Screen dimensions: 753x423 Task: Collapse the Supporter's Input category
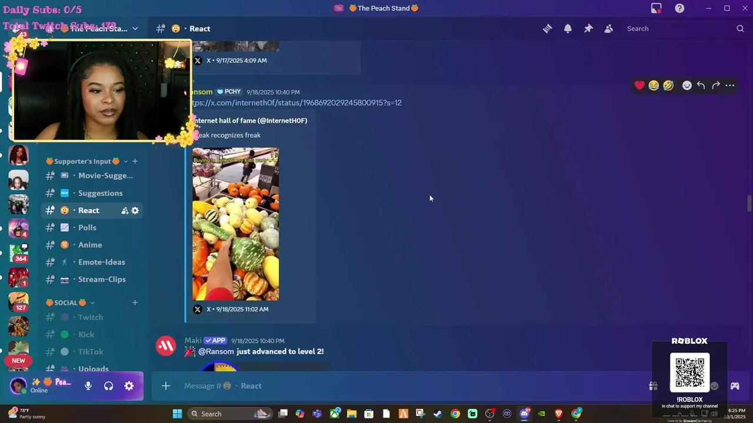click(x=125, y=162)
